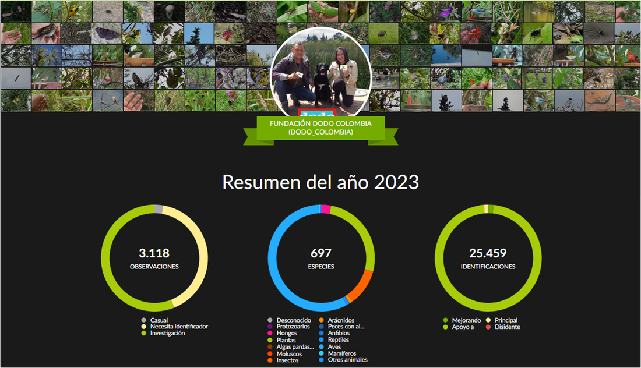
Task: Select the Mamíferos legend entry
Action: (337, 353)
